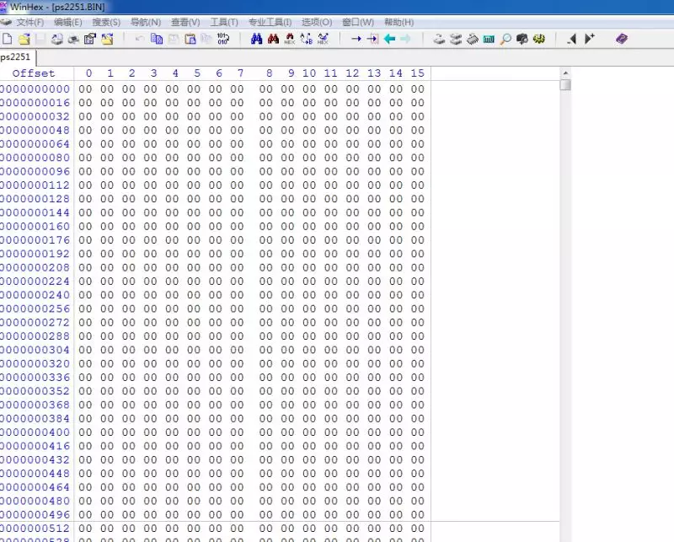The image size is (674, 542).
Task: Select the ps2251 file tab
Action: [13, 56]
